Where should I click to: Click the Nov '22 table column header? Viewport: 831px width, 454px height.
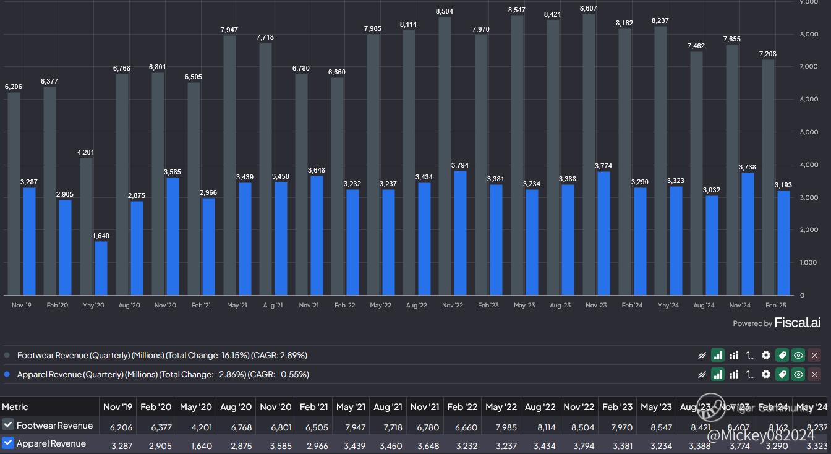pyautogui.click(x=579, y=407)
